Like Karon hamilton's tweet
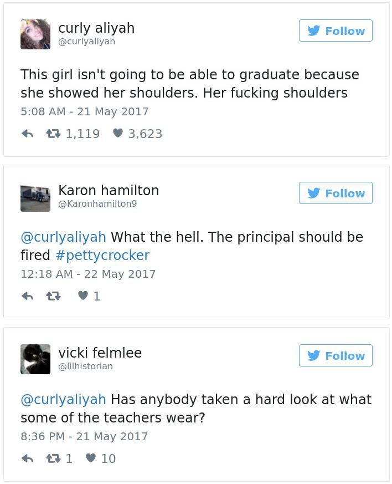The image size is (392, 484). tap(83, 296)
